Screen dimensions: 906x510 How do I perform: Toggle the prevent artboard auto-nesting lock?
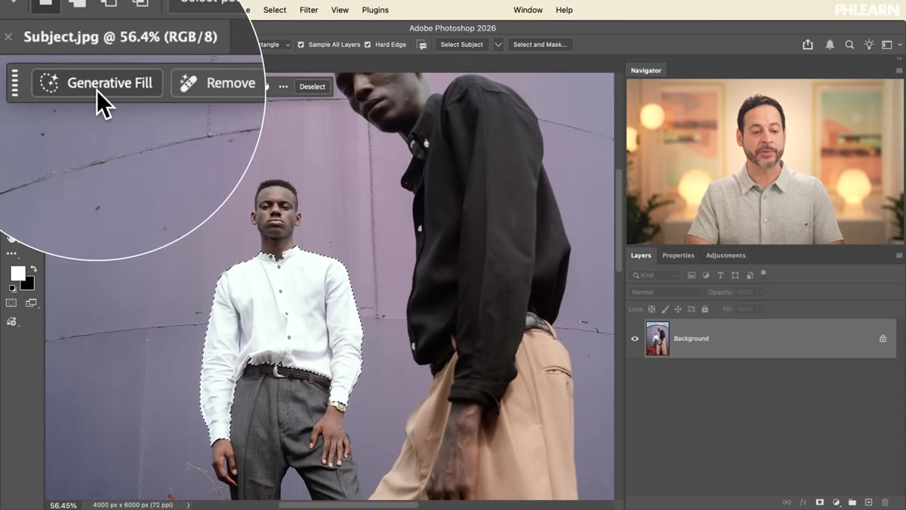click(x=692, y=309)
